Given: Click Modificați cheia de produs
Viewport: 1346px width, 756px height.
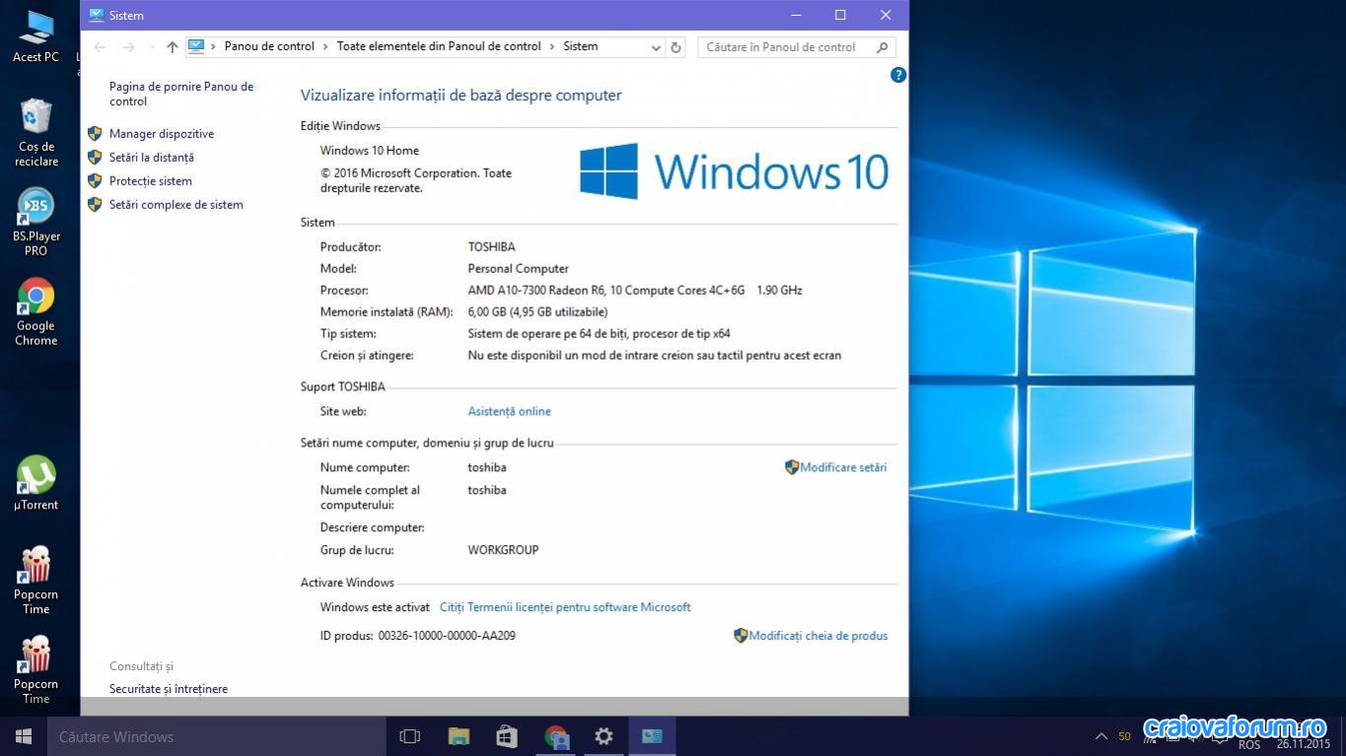Looking at the screenshot, I should tap(818, 637).
